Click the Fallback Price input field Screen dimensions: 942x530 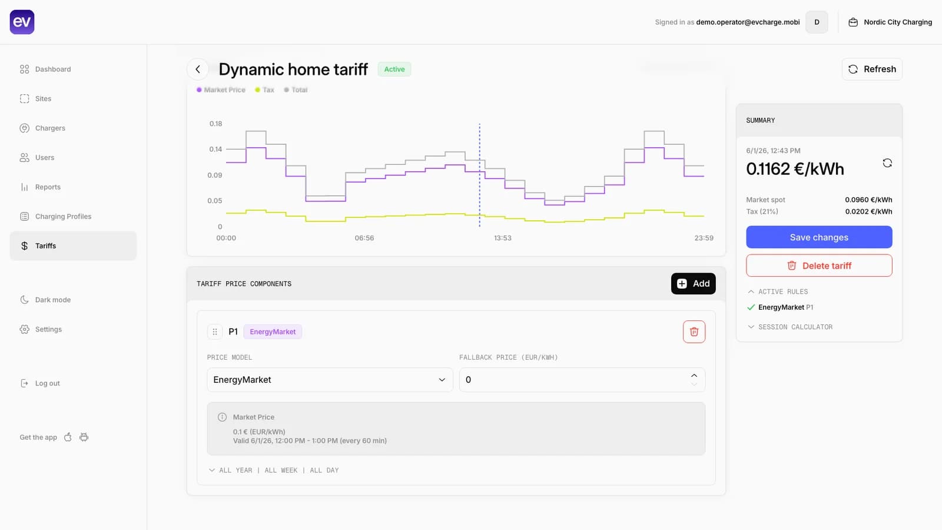coord(582,380)
